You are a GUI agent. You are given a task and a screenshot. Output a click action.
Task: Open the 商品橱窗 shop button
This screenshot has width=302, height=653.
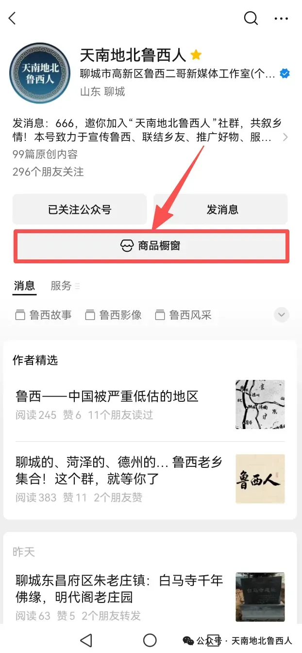point(151,246)
